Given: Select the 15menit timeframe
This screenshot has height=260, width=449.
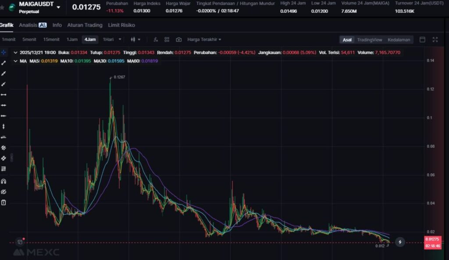Looking at the screenshot, I should pos(51,39).
